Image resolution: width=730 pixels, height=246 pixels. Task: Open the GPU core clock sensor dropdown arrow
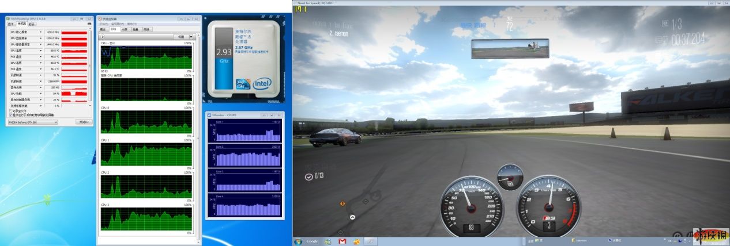41,32
